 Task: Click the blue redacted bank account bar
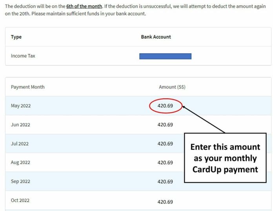[165, 56]
